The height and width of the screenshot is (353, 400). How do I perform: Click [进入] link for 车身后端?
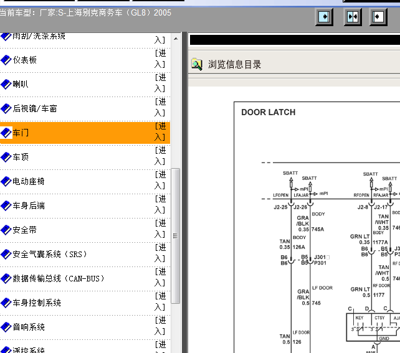(160, 204)
